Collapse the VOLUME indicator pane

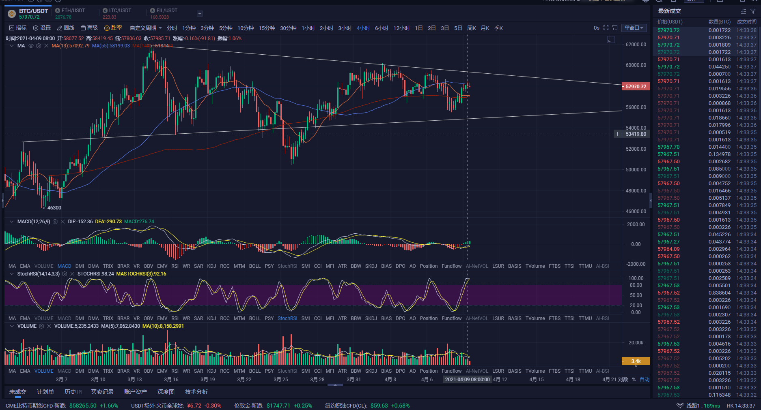coord(11,326)
